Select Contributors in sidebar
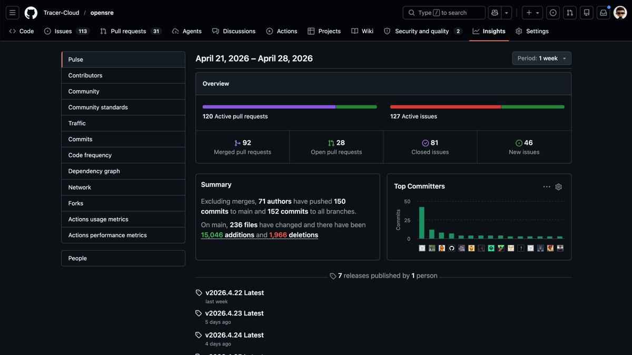 tap(123, 75)
